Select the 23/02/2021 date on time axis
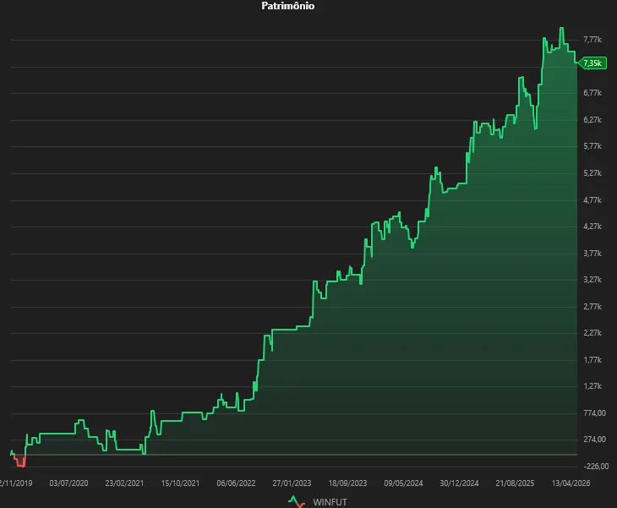Viewport: 617px width, 508px height. (x=124, y=483)
